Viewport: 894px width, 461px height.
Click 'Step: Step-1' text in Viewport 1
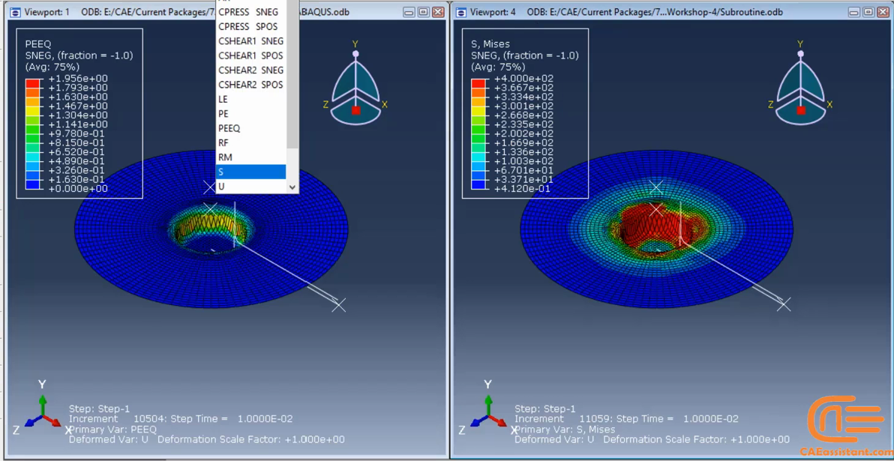99,409
